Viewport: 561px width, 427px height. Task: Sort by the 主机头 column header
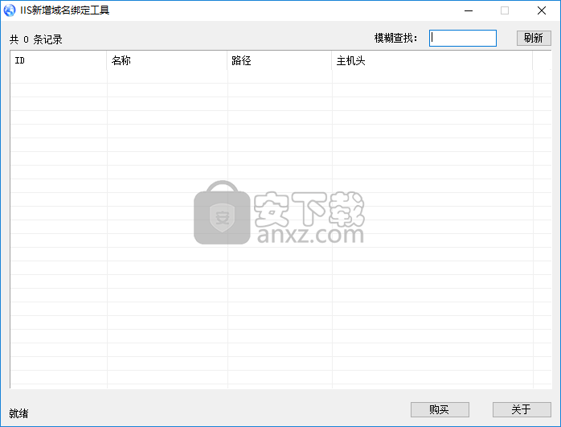click(x=432, y=60)
